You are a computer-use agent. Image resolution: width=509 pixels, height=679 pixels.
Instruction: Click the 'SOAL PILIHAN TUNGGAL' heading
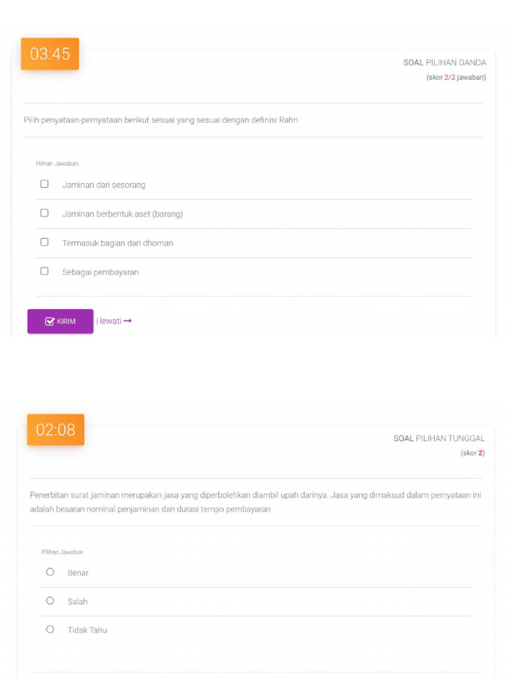tap(439, 438)
